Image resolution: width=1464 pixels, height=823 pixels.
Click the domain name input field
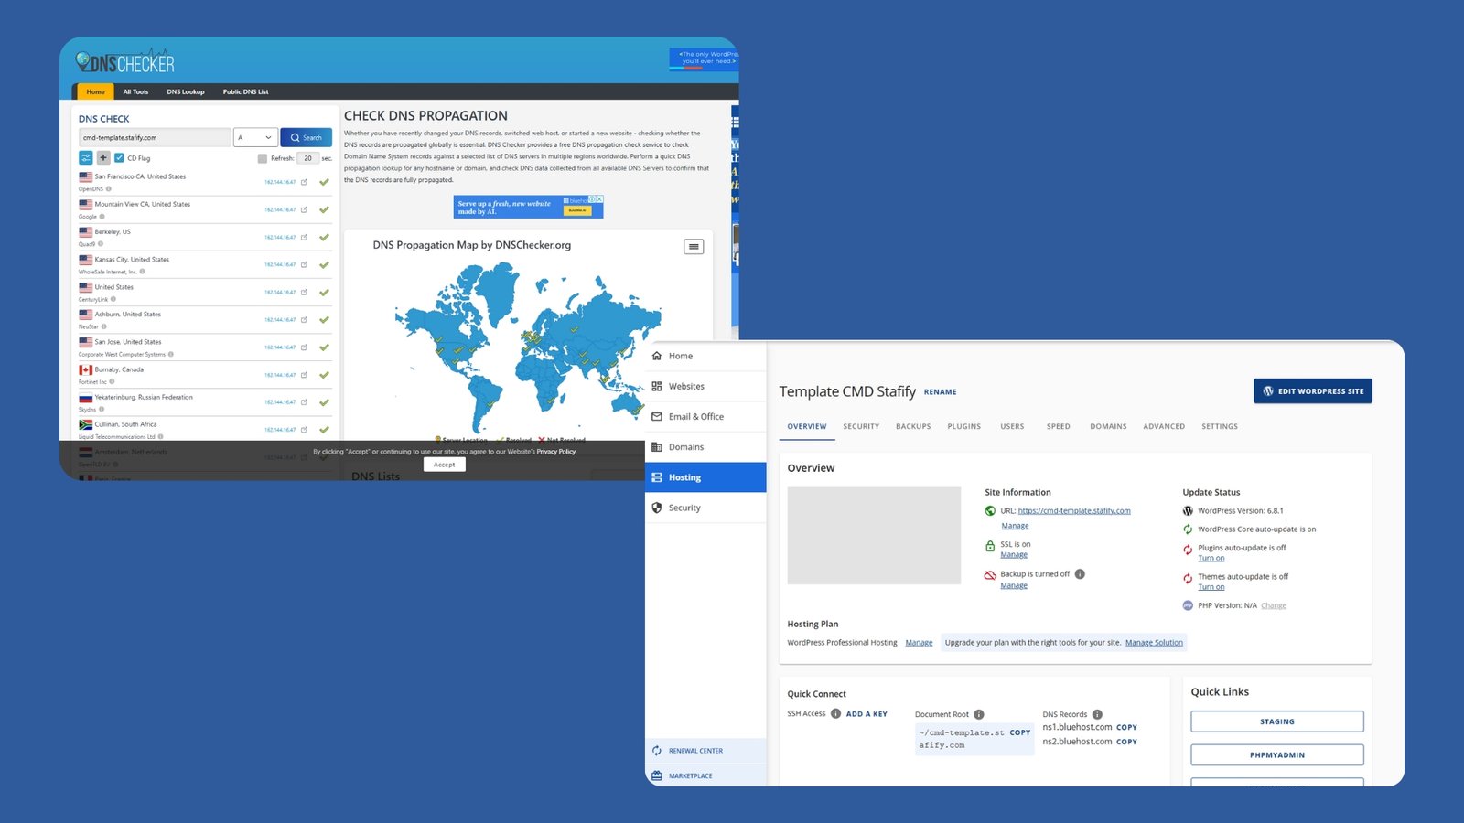click(x=154, y=138)
